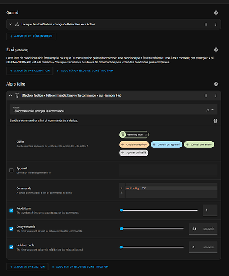Click the drag handle of the trigger row
The width and height of the screenshot is (229, 276).
(206, 24)
